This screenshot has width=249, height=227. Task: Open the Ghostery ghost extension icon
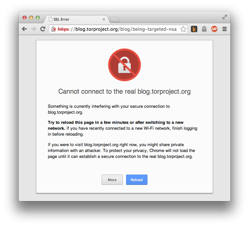204,29
